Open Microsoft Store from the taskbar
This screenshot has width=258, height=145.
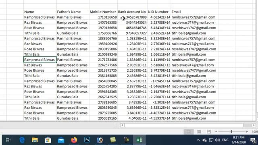coord(48,140)
